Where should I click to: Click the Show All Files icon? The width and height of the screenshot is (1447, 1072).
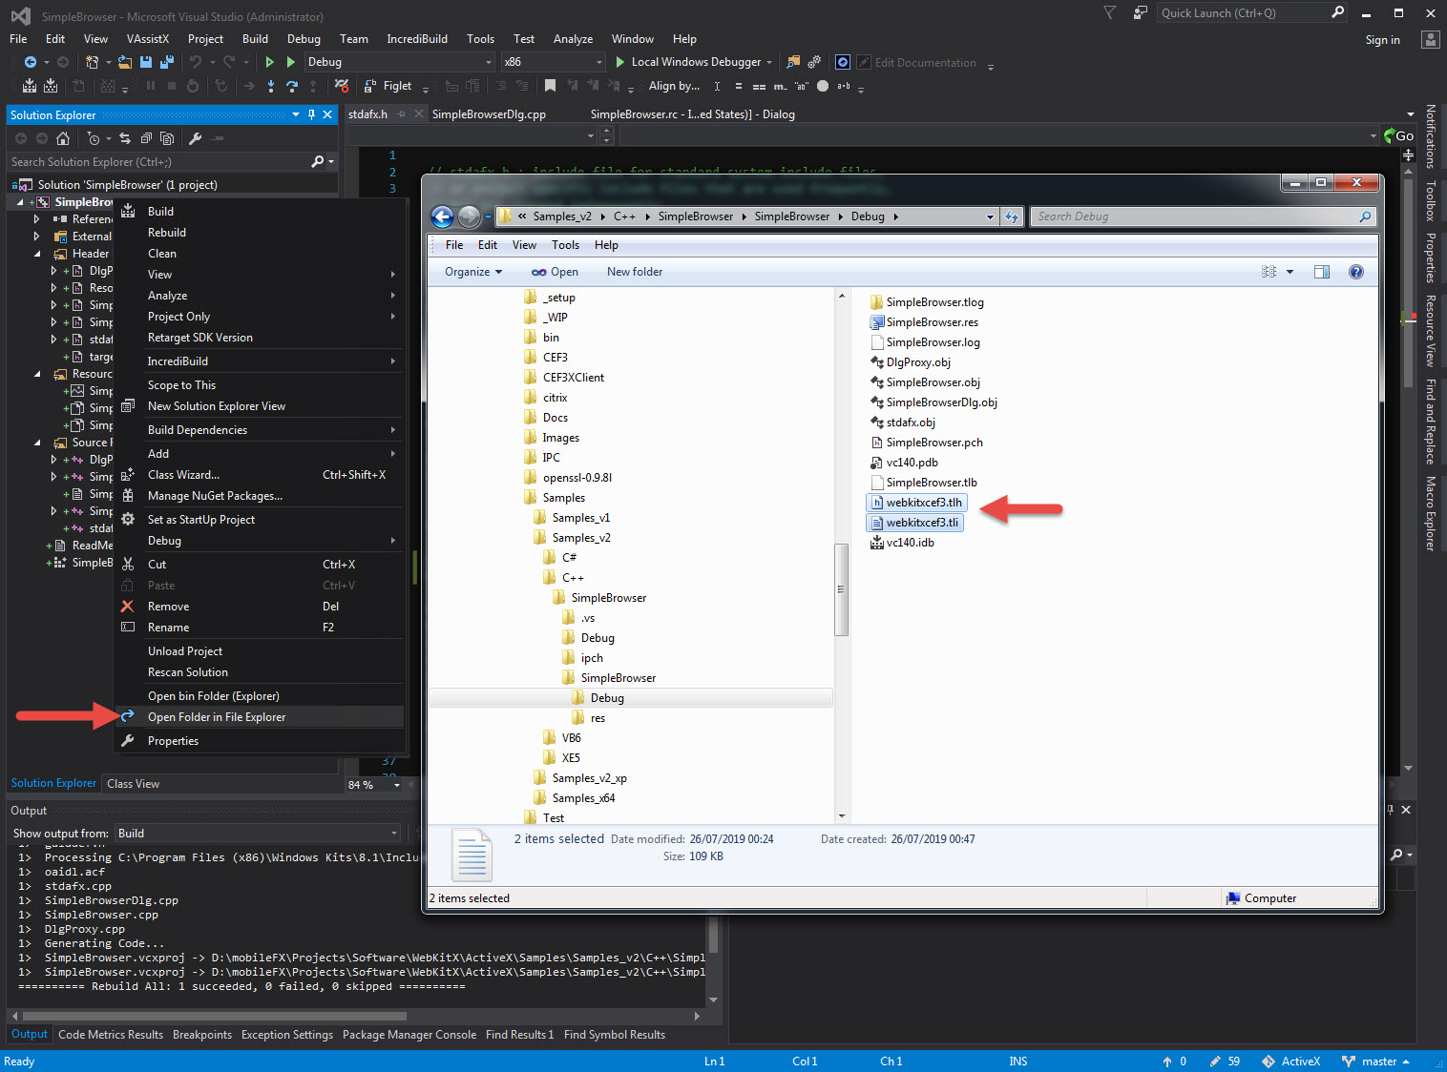[167, 138]
